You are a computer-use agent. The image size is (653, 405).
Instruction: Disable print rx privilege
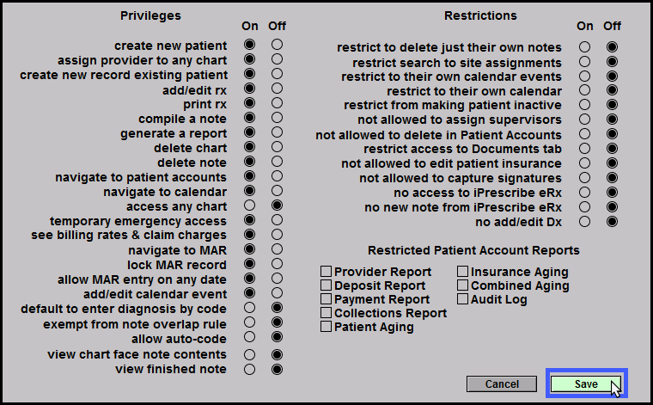[277, 103]
